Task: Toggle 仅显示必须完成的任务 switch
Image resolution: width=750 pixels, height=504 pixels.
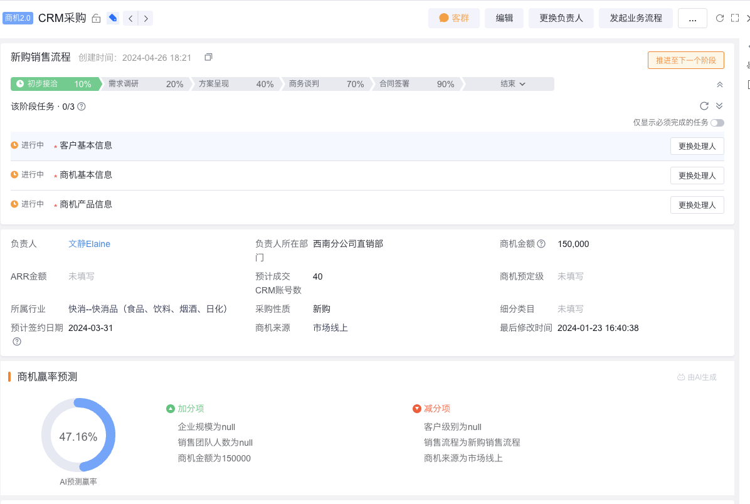Action: [x=717, y=123]
